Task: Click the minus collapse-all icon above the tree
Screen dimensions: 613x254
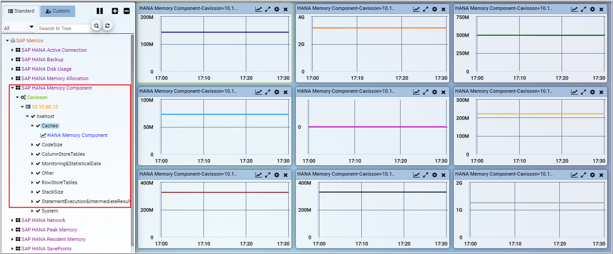Action: pos(127,11)
